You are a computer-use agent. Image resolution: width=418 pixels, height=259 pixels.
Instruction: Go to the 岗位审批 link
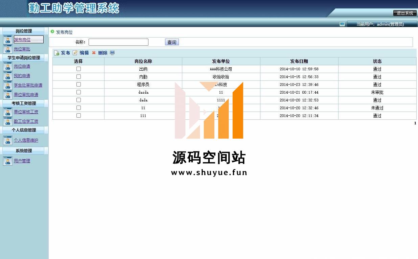click(22, 49)
